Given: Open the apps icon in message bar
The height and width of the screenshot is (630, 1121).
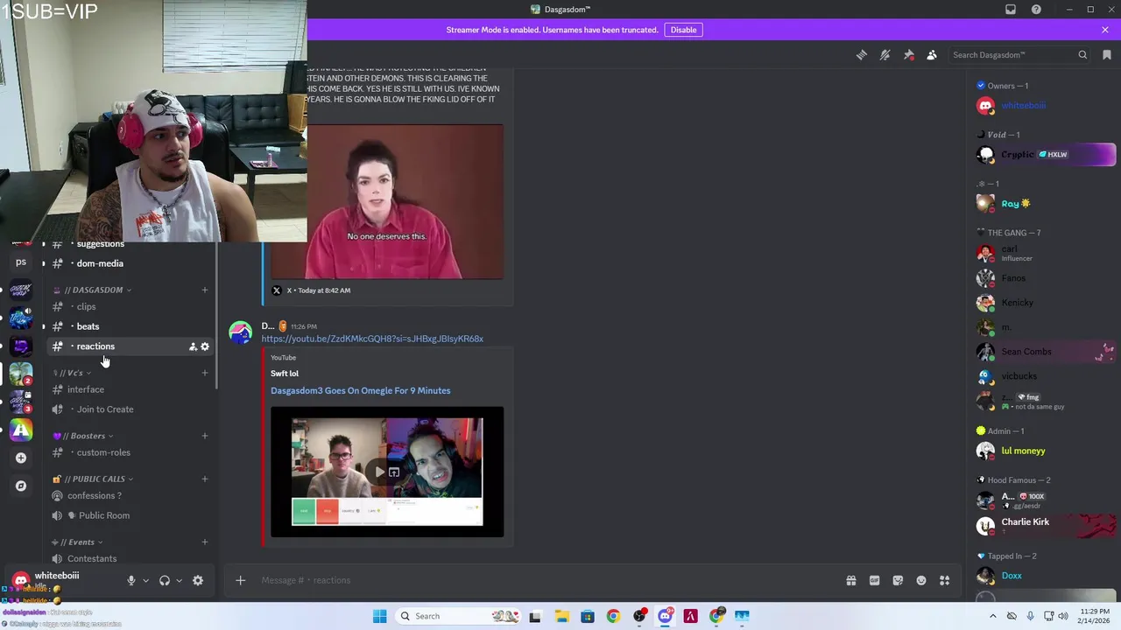Looking at the screenshot, I should [945, 580].
